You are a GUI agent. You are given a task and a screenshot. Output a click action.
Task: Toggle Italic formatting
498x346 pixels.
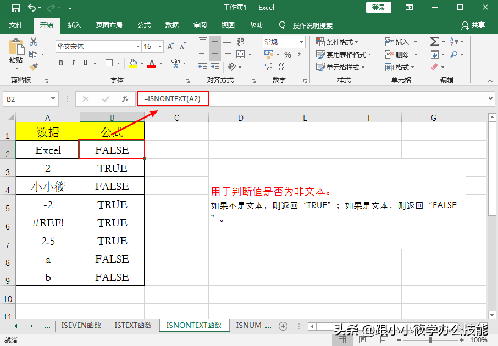pyautogui.click(x=73, y=63)
